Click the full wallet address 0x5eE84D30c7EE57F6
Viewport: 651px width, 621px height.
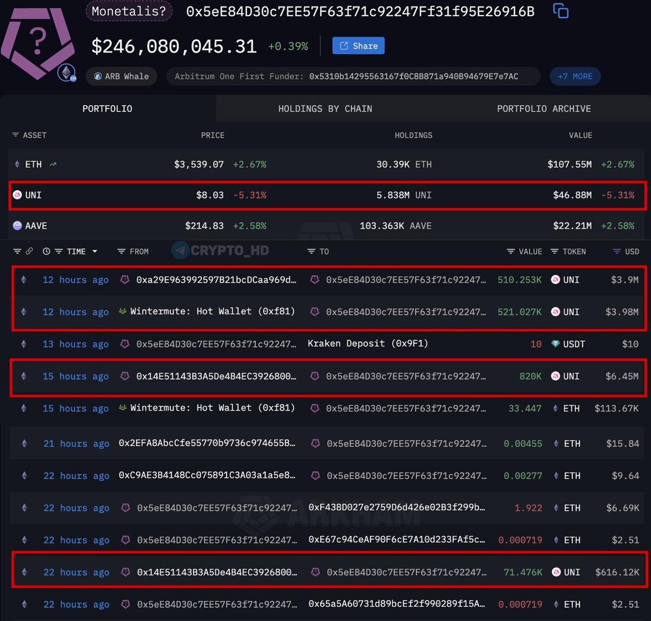click(360, 11)
